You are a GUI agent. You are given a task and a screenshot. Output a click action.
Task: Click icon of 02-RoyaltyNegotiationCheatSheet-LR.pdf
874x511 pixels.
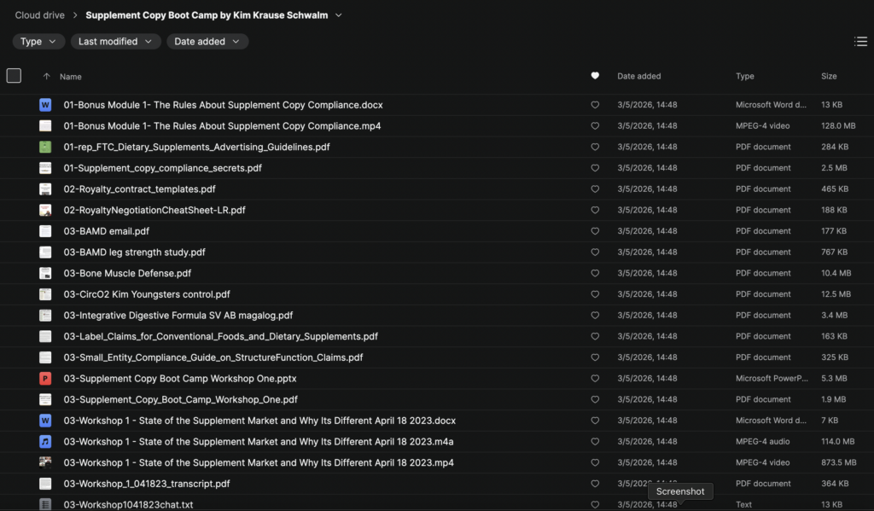tap(45, 210)
